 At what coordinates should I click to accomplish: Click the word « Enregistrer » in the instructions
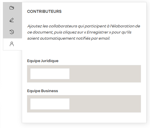[x=97, y=32]
